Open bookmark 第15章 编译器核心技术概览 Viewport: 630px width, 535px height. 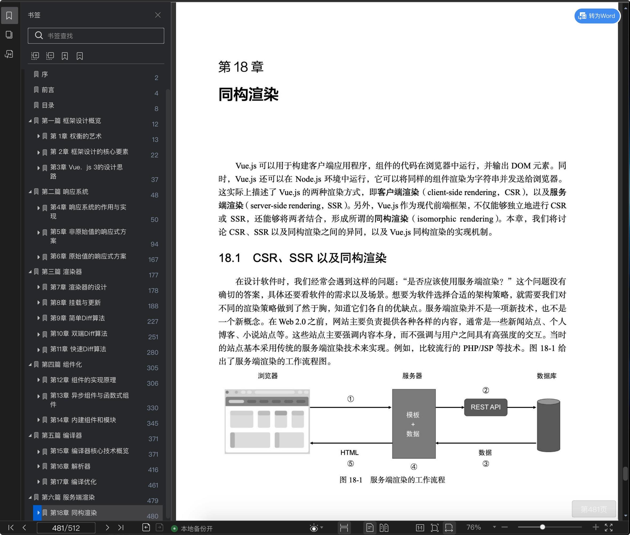pyautogui.click(x=89, y=451)
